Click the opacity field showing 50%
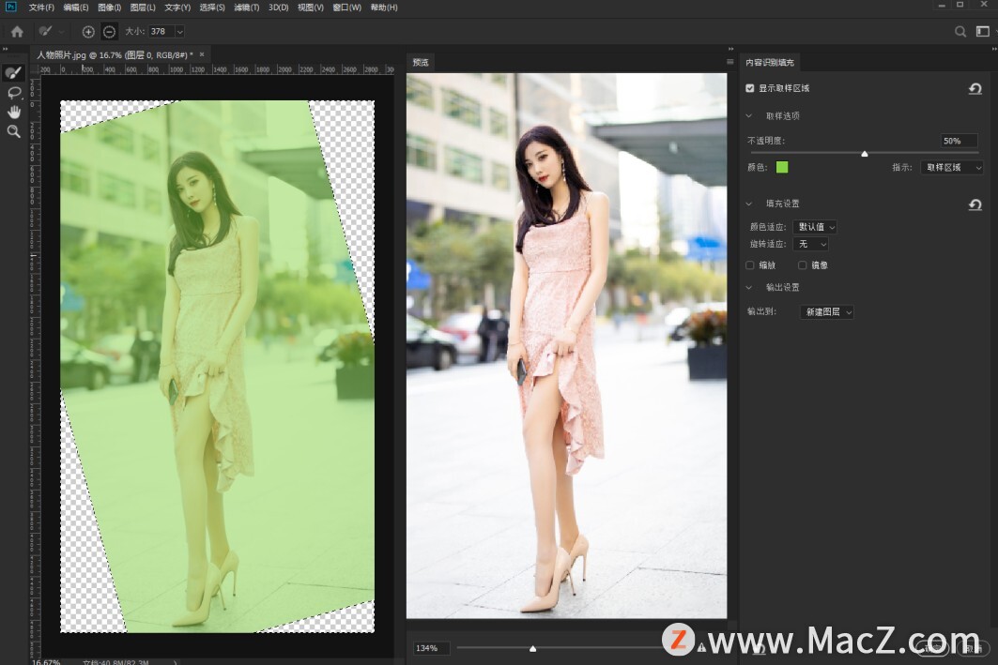Image resolution: width=998 pixels, height=665 pixels. click(959, 141)
